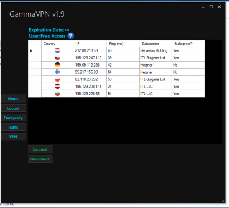Select the Netherlands flag server row
Screen dimensions: 229x208
pos(116,50)
